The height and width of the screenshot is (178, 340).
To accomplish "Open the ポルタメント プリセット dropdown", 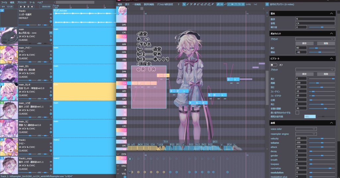I will point(315,39).
